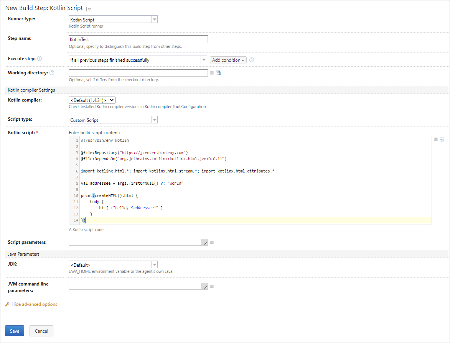Open help icon beside Execute step label
Image resolution: width=450 pixels, height=343 pixels.
pos(40,59)
